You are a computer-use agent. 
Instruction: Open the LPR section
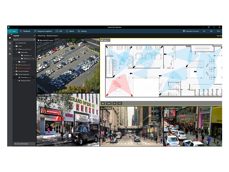point(59,31)
